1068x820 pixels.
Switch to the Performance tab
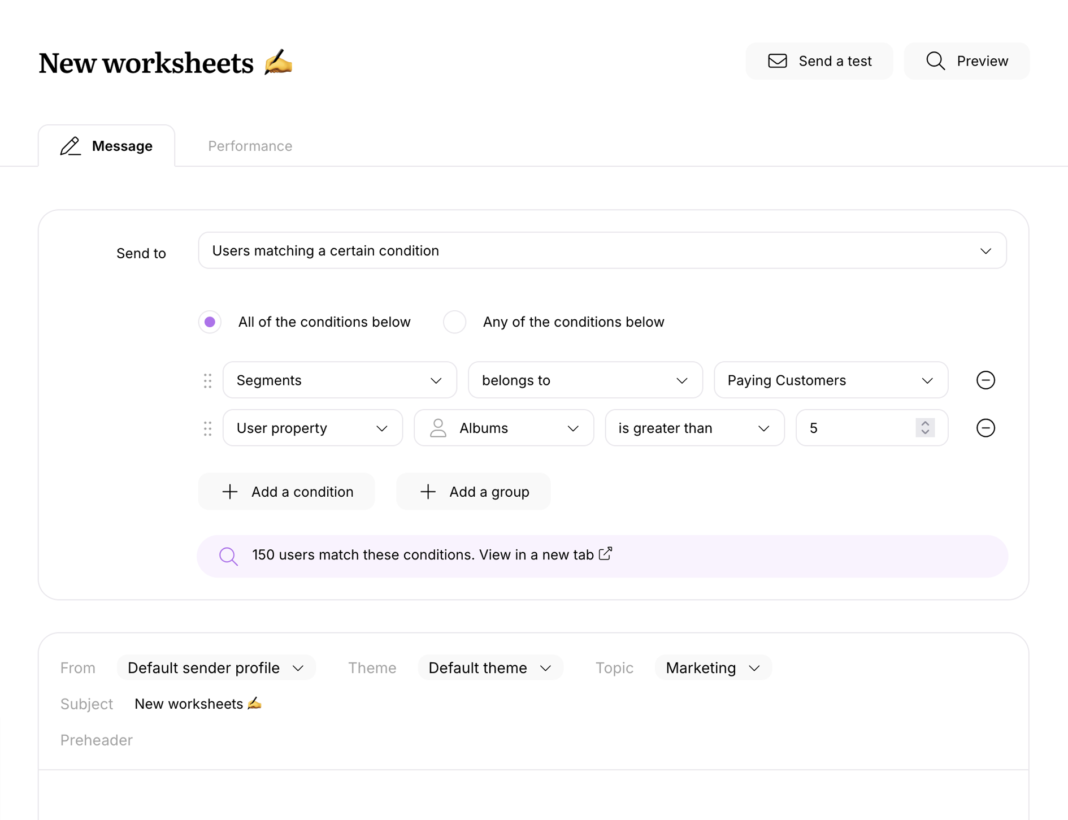click(x=250, y=146)
